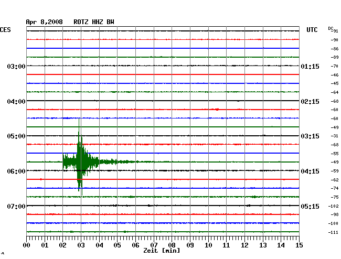Click the DC offset value "-86"
Image resolution: width=341 pixels, height=259 pixels.
click(335, 49)
